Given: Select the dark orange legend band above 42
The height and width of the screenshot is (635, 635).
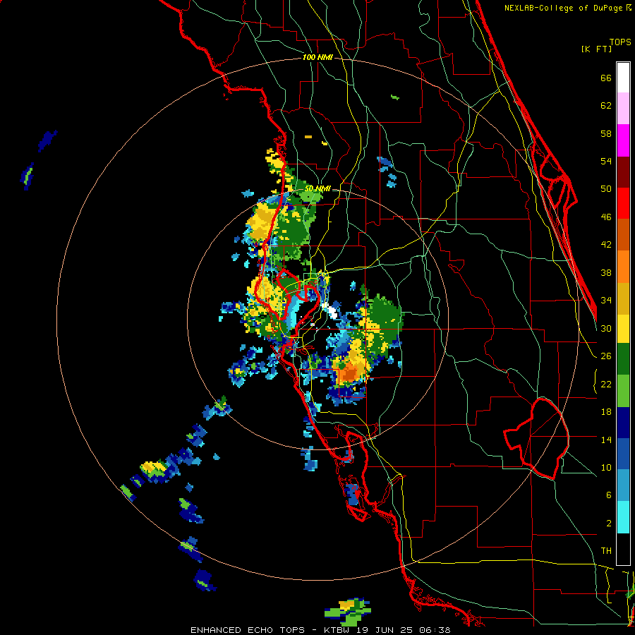Looking at the screenshot, I should point(623,234).
